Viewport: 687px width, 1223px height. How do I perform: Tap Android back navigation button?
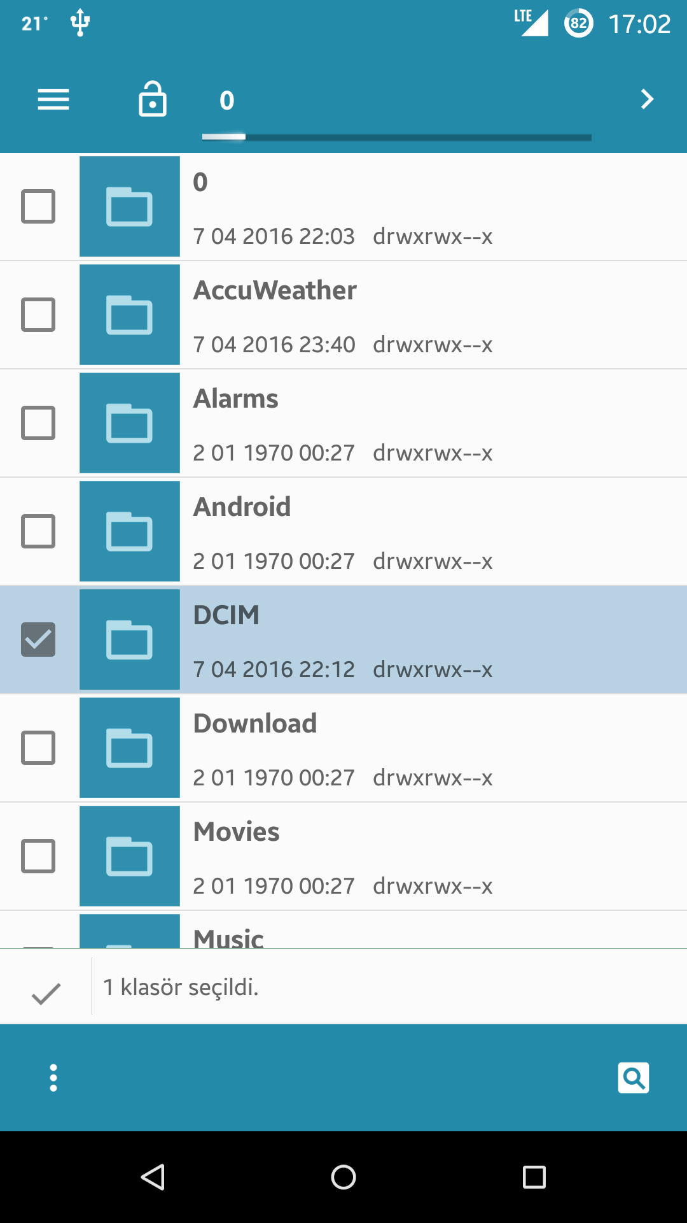tap(153, 1177)
